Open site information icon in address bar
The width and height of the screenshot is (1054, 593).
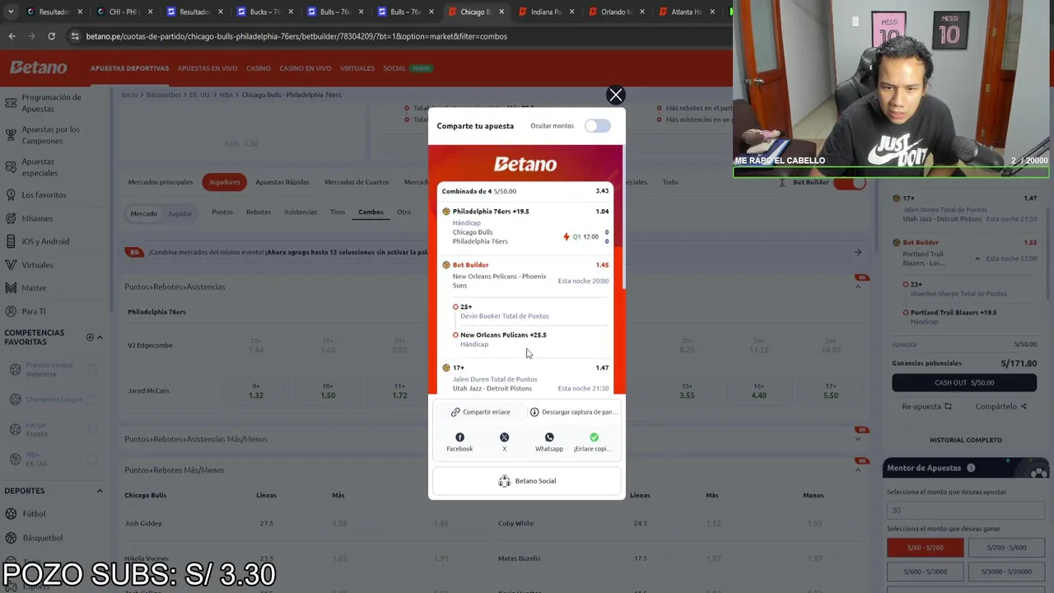pos(75,36)
